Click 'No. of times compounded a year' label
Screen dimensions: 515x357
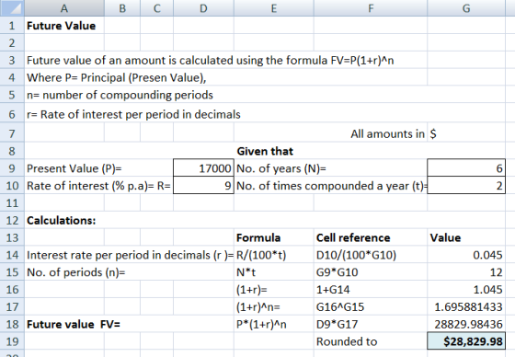point(331,186)
